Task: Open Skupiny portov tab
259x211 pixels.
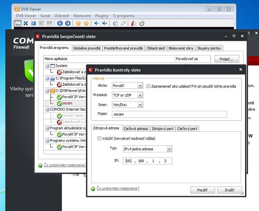Action: (x=209, y=48)
